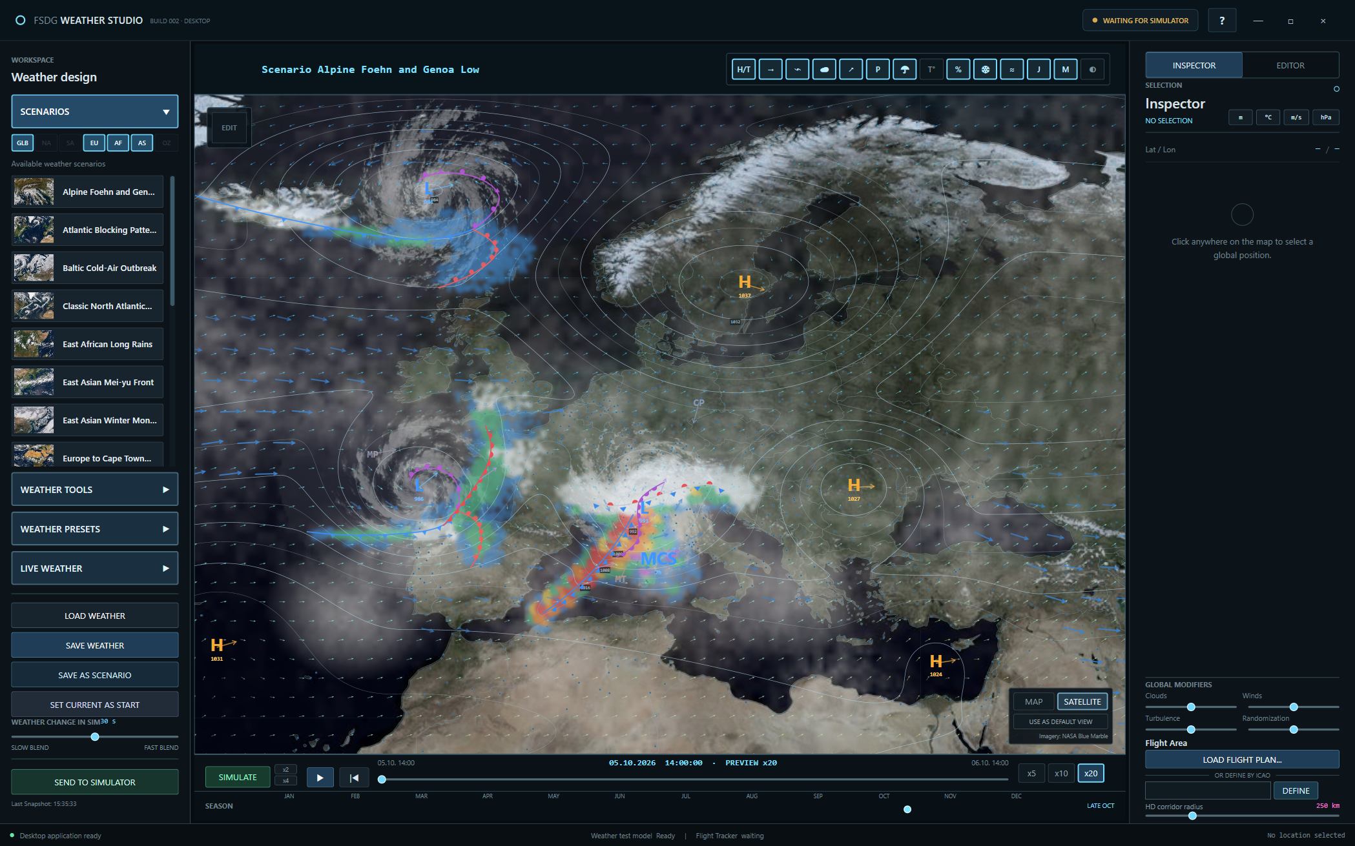Toggle the H/T pressure systems layer
1355x846 pixels.
coord(743,70)
